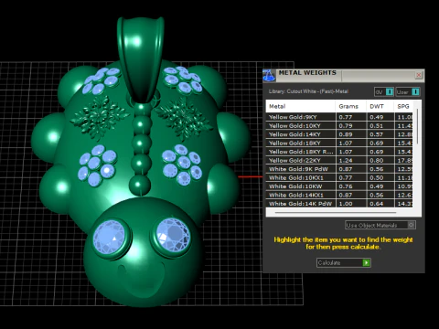Select the White Gold:9K PdW row
This screenshot has width=439, height=329.
tap(339, 169)
